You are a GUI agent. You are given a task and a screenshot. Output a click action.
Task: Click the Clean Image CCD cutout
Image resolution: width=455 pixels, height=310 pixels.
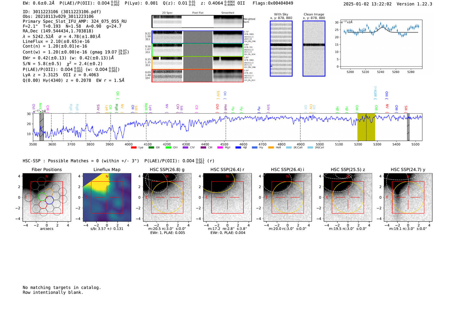coord(314,48)
